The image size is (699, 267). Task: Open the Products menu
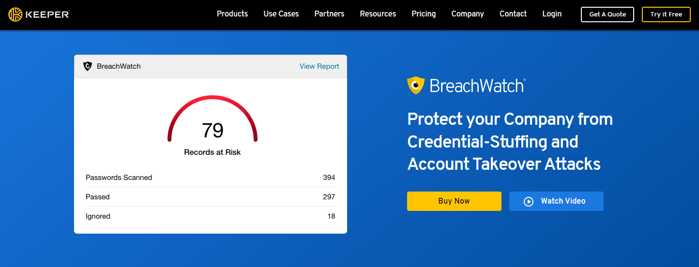point(232,14)
